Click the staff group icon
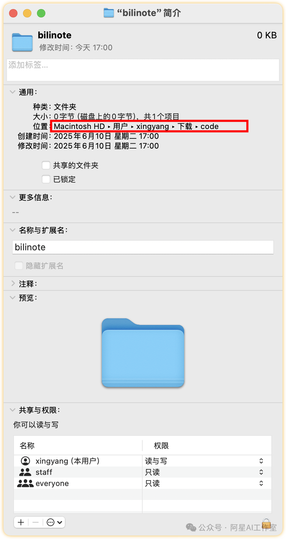Screen dimensions: 286x539 click(x=25, y=472)
